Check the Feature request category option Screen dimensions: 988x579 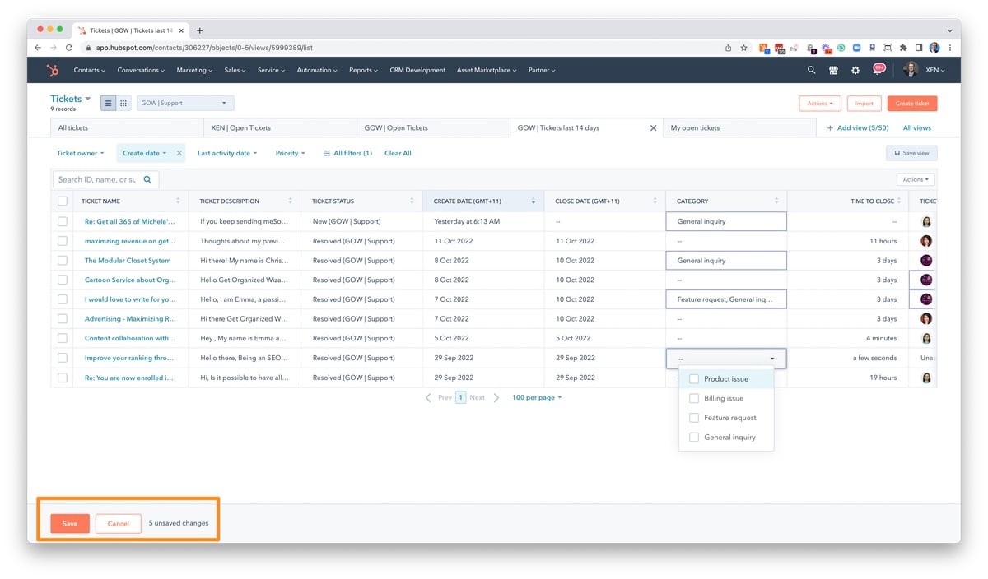(x=694, y=417)
